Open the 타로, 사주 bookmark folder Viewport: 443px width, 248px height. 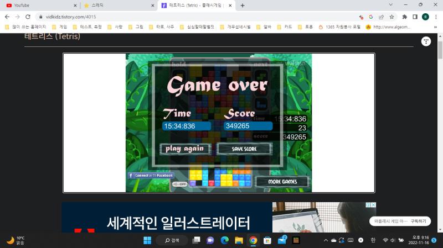coord(161,27)
